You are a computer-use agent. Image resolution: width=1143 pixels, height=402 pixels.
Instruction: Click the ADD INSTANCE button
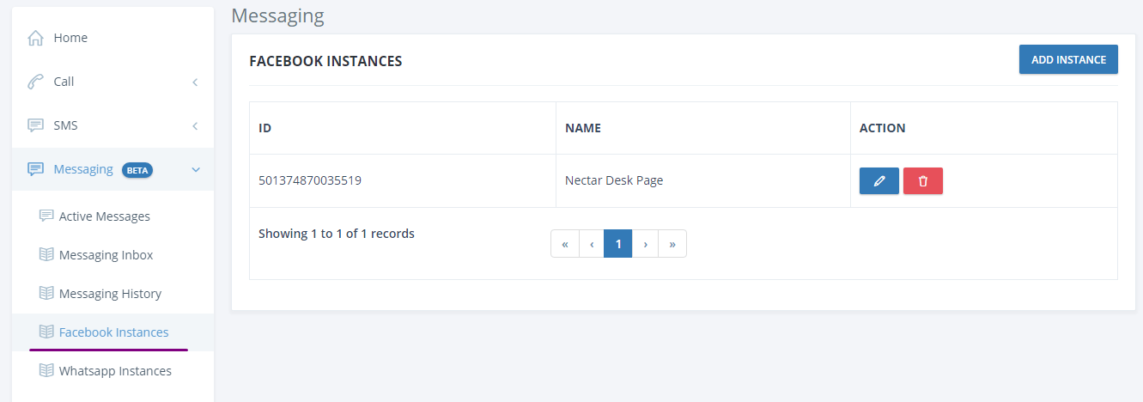click(1068, 59)
